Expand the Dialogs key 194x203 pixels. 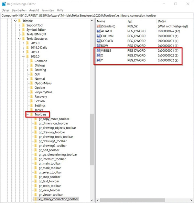point(27,66)
